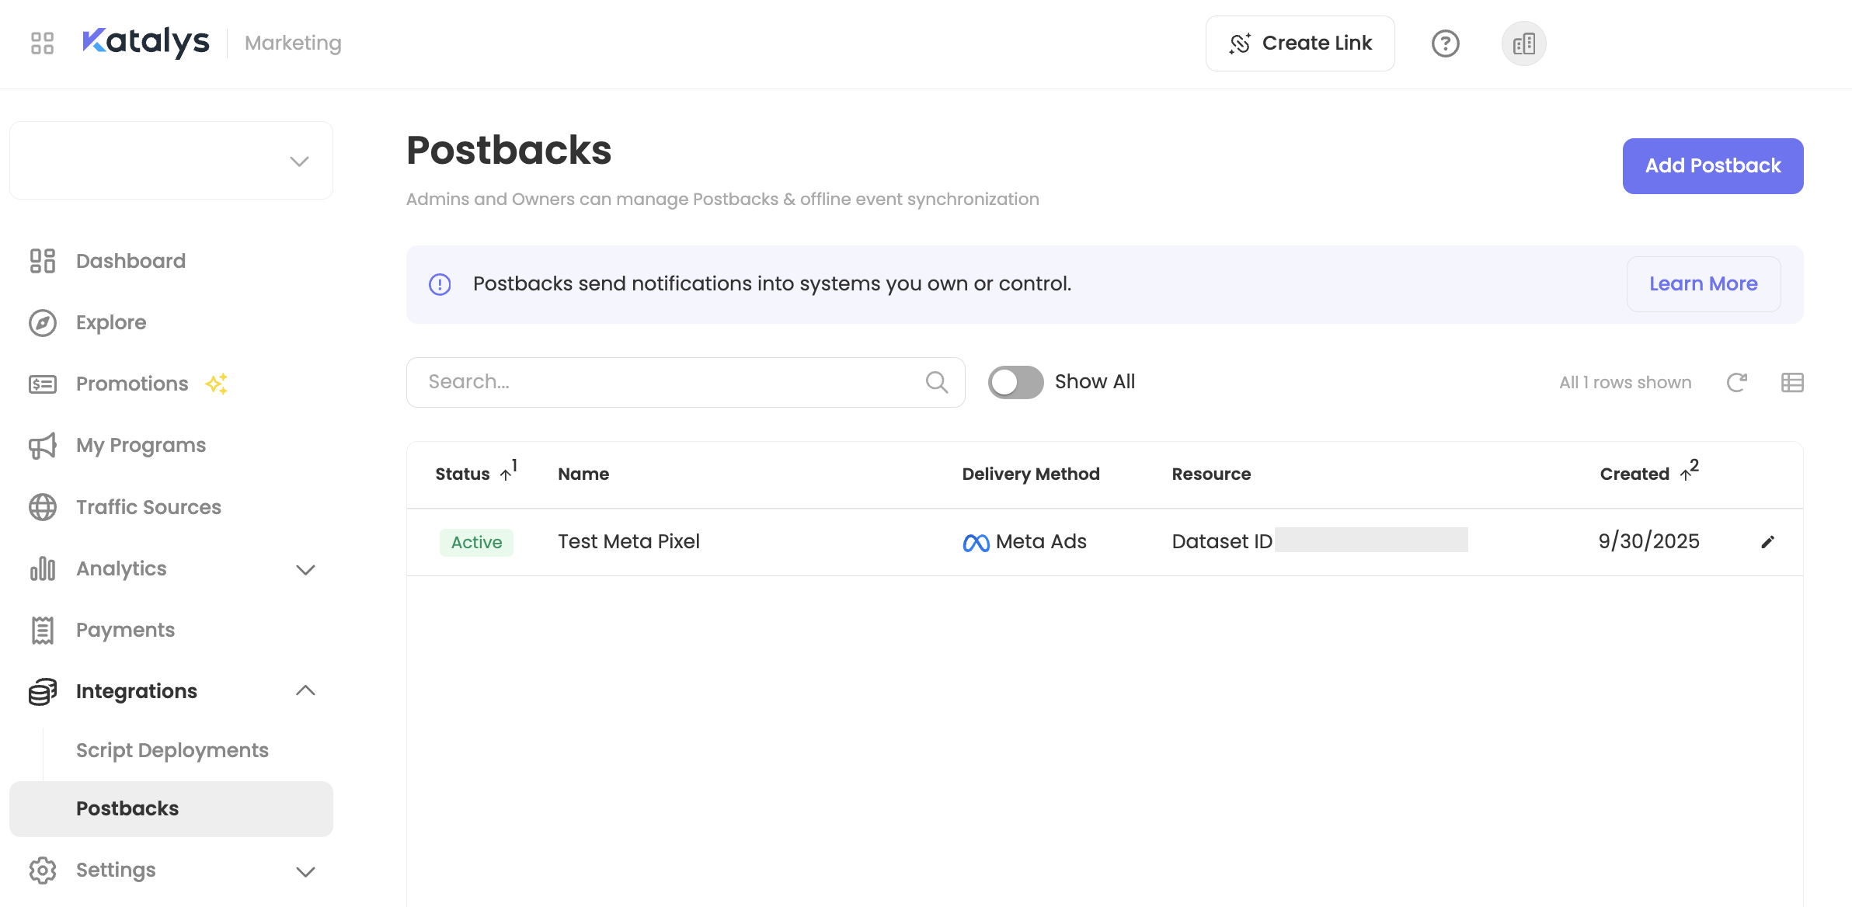
Task: Click the search magnifier icon
Action: 937,382
